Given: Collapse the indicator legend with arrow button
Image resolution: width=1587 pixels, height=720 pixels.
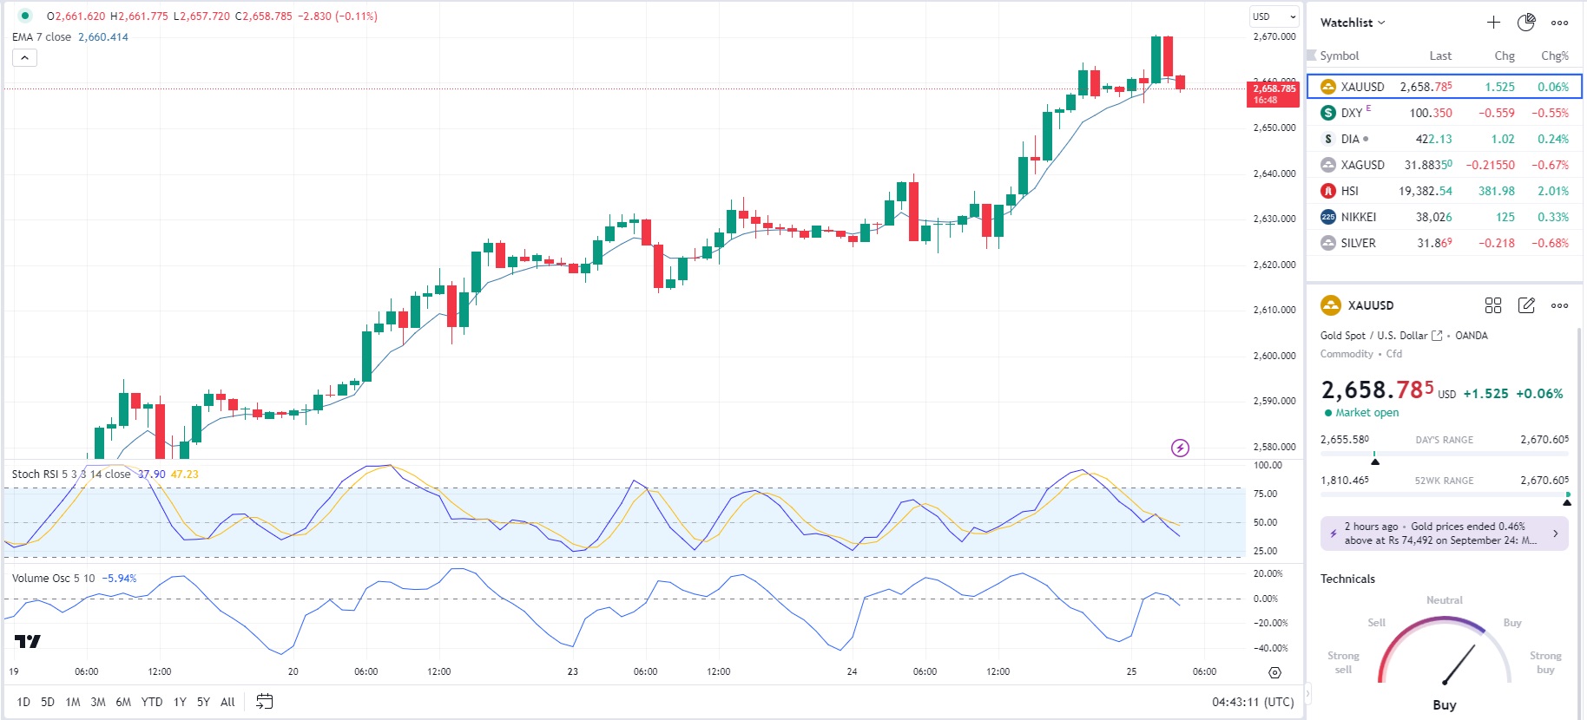Looking at the screenshot, I should coord(24,58).
